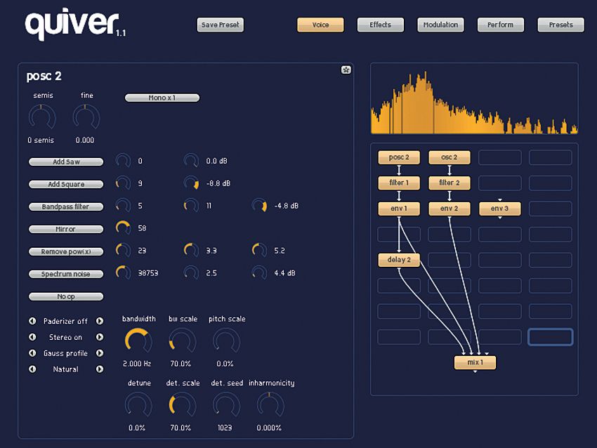Click right arrow beside Gauss profile

pos(100,353)
